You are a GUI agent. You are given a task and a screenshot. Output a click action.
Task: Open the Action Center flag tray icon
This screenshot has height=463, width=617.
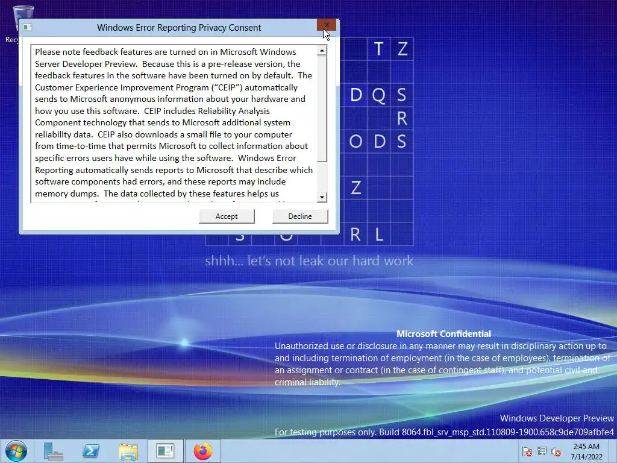[527, 452]
